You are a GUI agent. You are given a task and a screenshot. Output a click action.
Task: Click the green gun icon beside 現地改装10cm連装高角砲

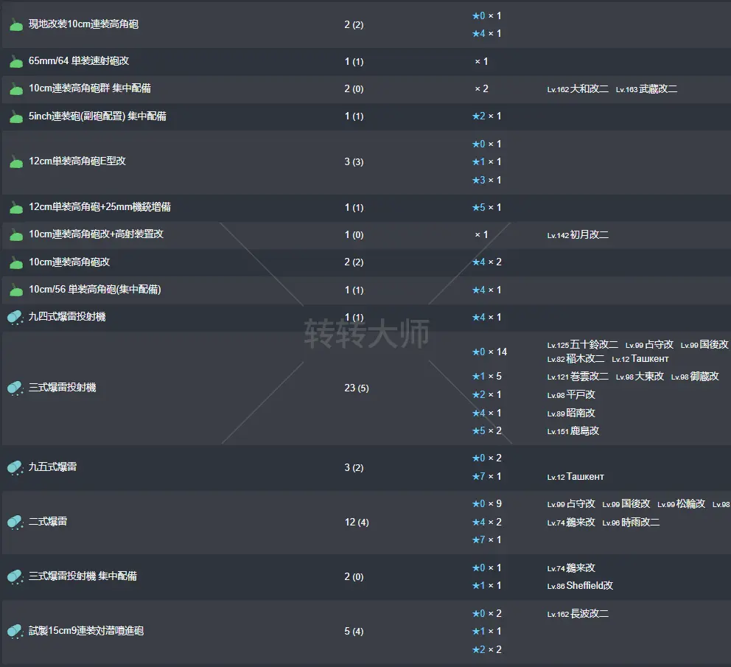point(15,25)
